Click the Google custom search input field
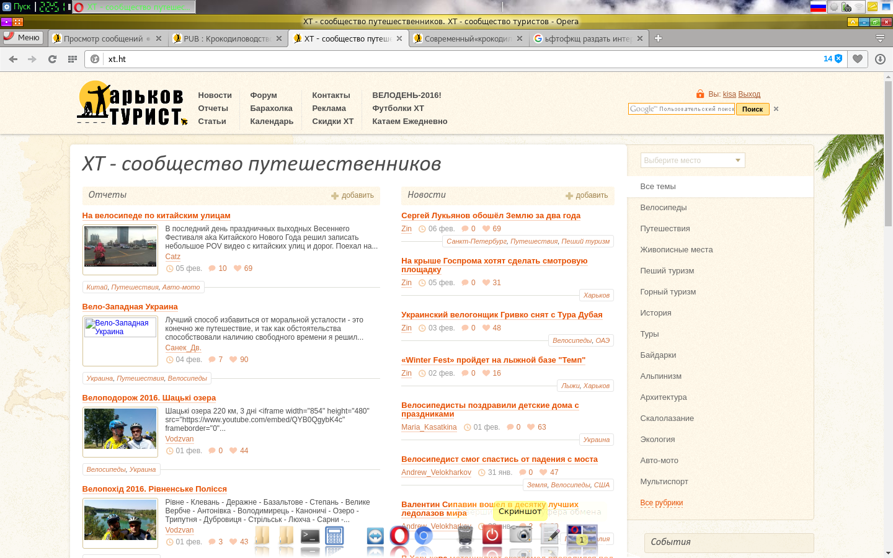Screen dimensions: 893x558 click(681, 109)
